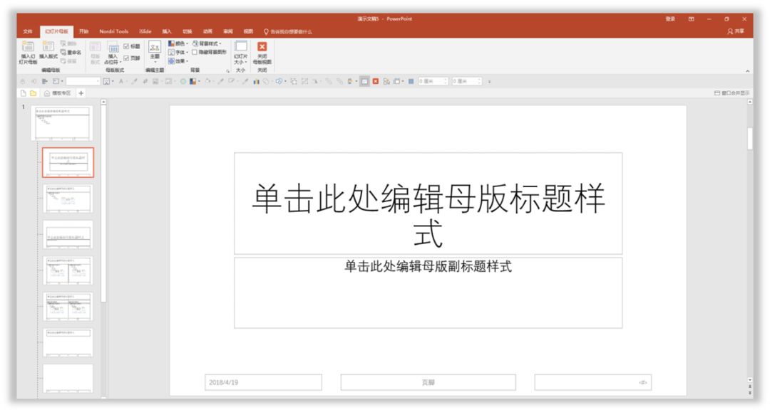
Task: Open the Background group dialog launcher
Action: (x=228, y=71)
